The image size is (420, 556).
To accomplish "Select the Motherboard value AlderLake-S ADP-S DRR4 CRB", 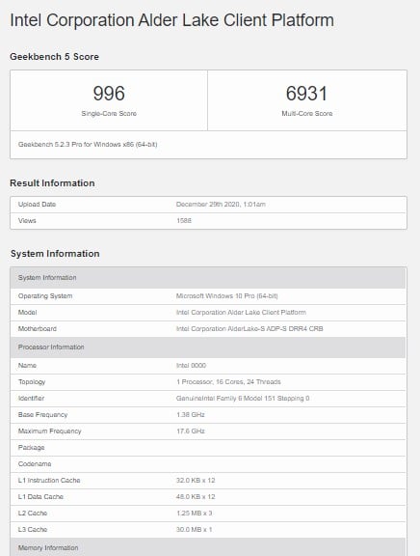I will 249,329.
